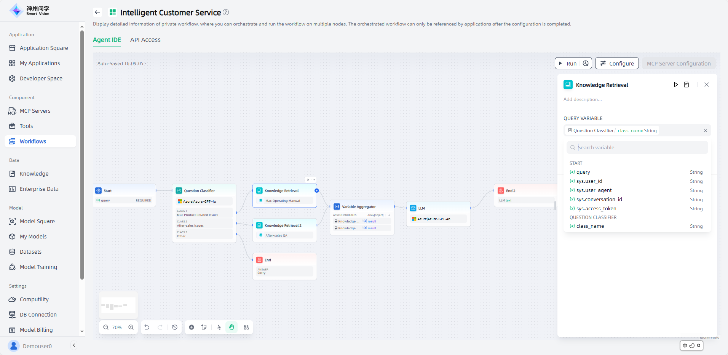Clear the selected class_name query variable
This screenshot has width=728, height=355.
click(x=705, y=131)
